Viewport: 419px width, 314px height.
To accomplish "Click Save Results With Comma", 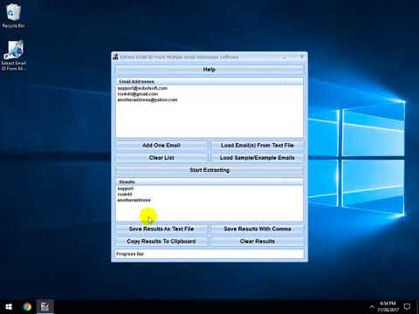I will click(258, 229).
